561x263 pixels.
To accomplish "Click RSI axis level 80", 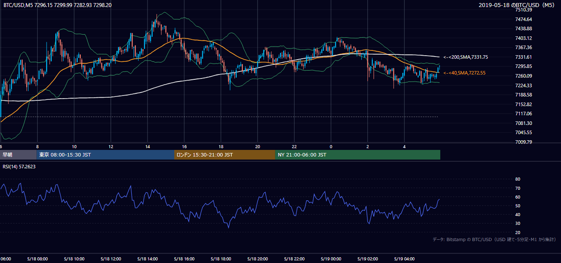I will click(x=518, y=179).
